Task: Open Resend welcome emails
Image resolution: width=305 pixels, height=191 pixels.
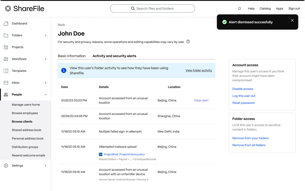Action: coord(28,156)
